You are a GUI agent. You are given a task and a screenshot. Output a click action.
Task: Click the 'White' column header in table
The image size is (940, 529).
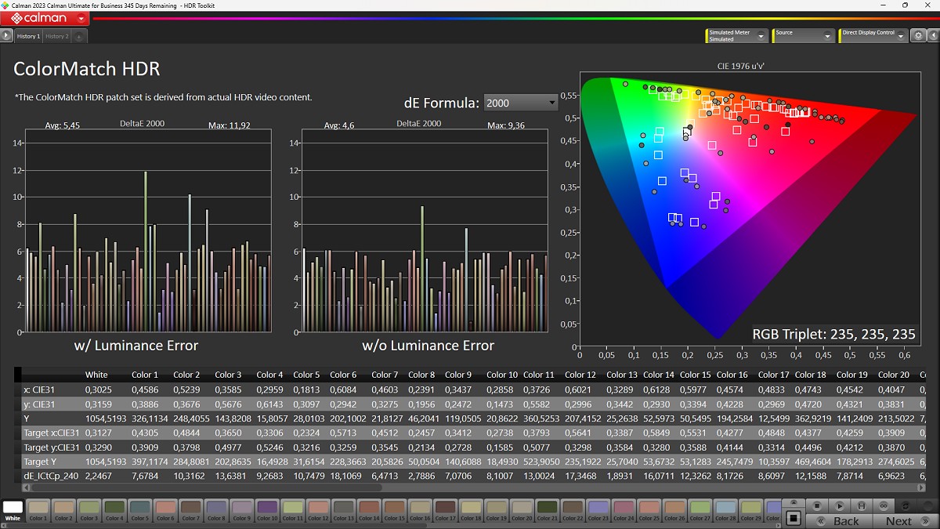(x=96, y=375)
